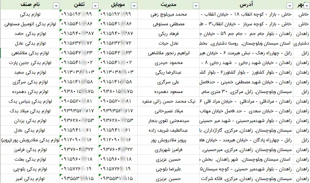Select the address cell containing خیابان مراد قلی
Image resolution: width=310 pixels, height=183 pixels.
click(x=246, y=102)
